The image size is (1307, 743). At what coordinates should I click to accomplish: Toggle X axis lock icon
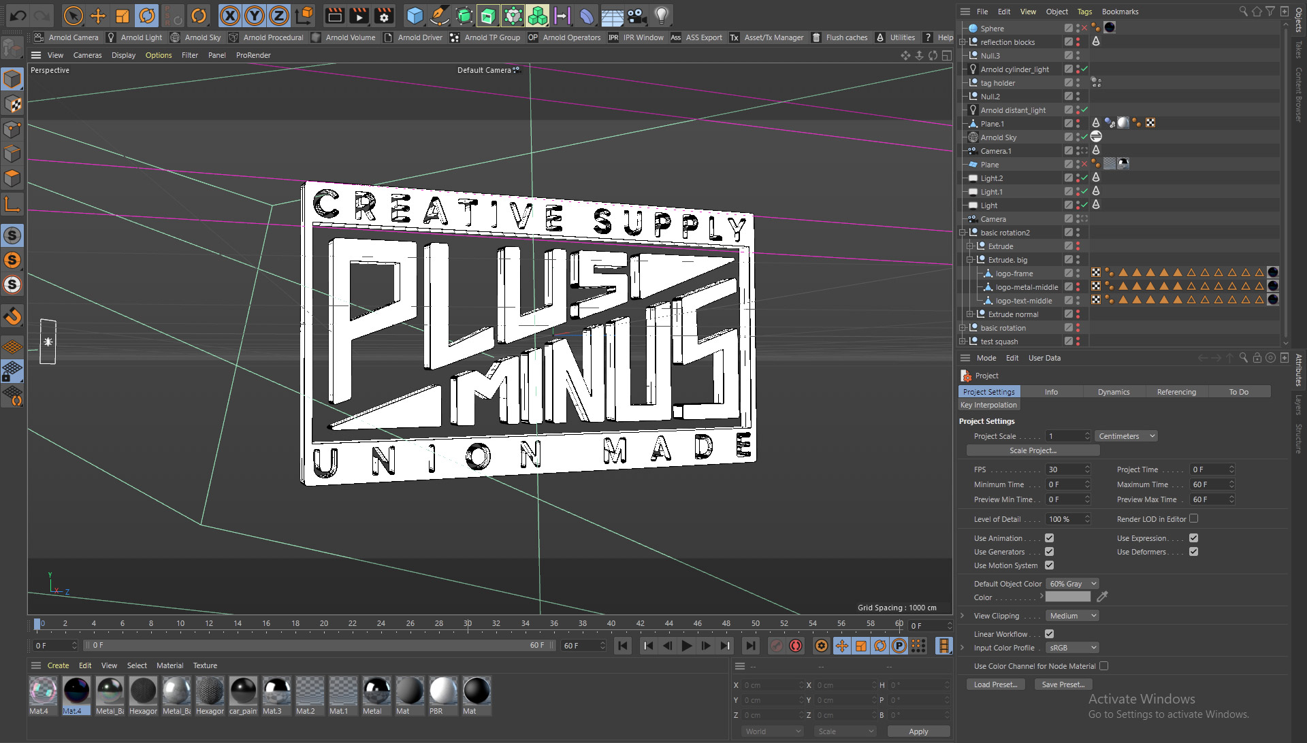coord(230,15)
